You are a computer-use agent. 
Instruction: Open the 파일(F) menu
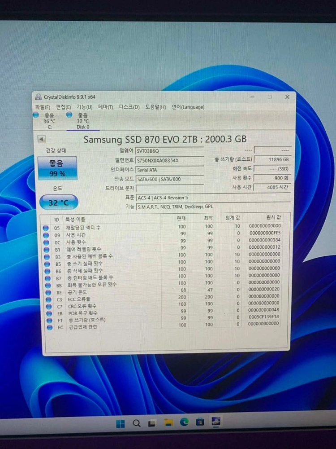(43, 107)
